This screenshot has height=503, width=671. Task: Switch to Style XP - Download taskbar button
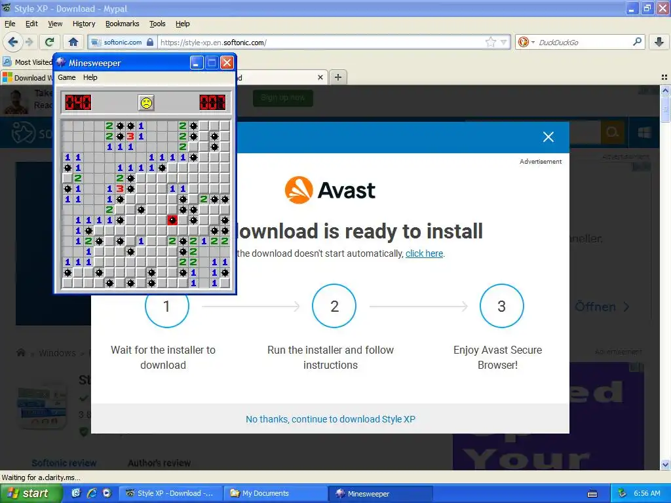click(170, 493)
